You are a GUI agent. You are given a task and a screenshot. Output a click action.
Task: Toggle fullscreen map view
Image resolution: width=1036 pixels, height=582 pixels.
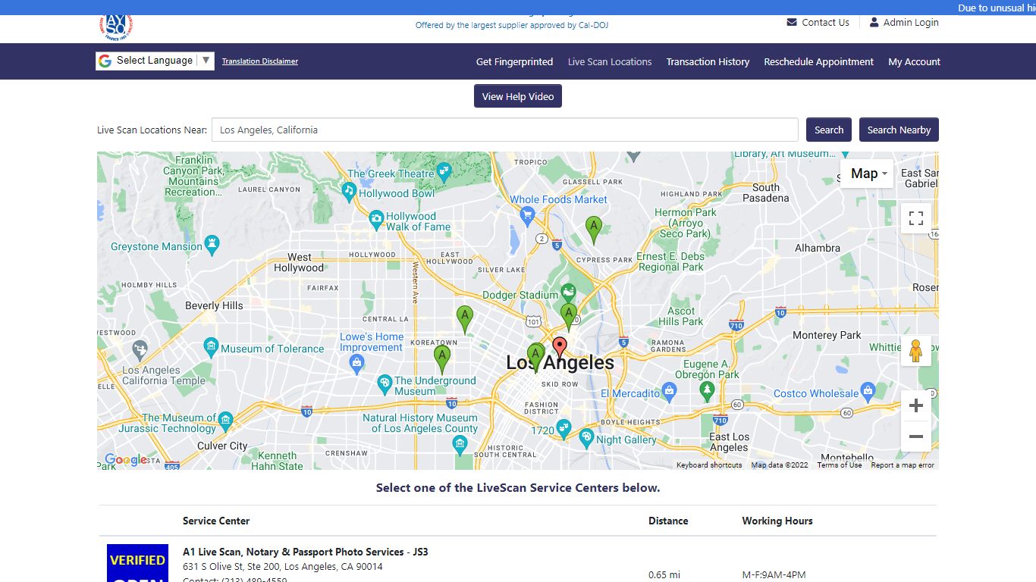point(915,218)
